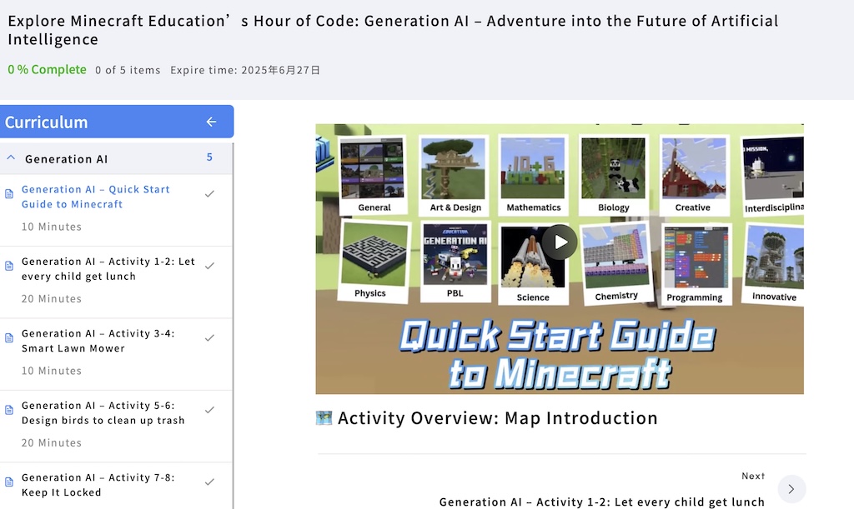The height and width of the screenshot is (509, 854).
Task: Click the document icon beside Activity 1-2 lesson
Action: click(x=9, y=266)
